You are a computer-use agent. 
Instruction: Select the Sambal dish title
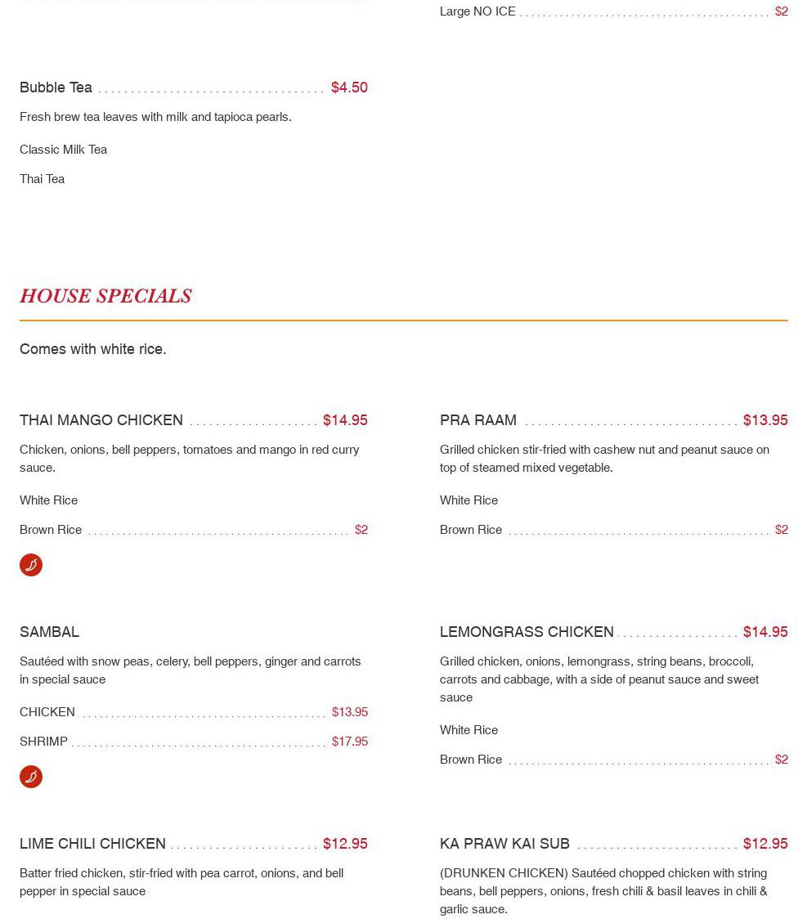tap(50, 632)
